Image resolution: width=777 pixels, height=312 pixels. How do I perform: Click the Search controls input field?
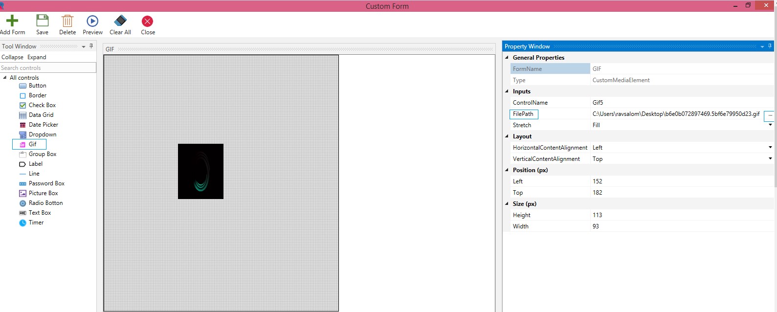(48, 68)
